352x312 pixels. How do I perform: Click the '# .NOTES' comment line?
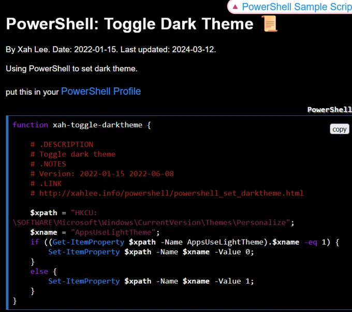(x=48, y=164)
